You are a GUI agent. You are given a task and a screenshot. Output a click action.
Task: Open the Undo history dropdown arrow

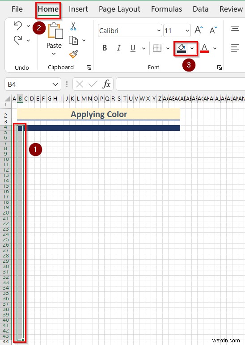pyautogui.click(x=29, y=26)
